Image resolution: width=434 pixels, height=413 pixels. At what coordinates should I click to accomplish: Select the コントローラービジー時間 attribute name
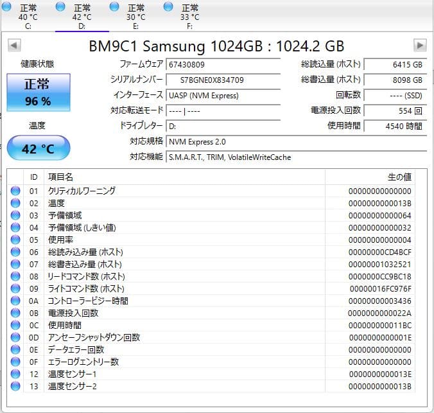88,301
